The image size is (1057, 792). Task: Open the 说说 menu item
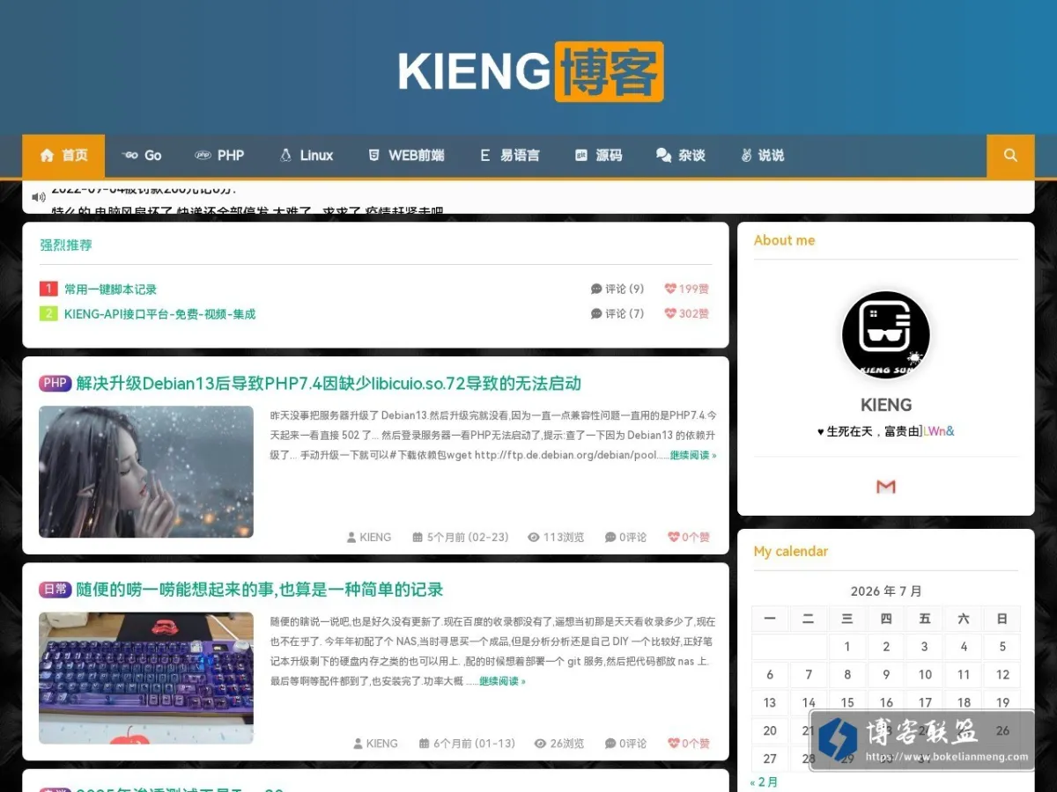click(762, 156)
